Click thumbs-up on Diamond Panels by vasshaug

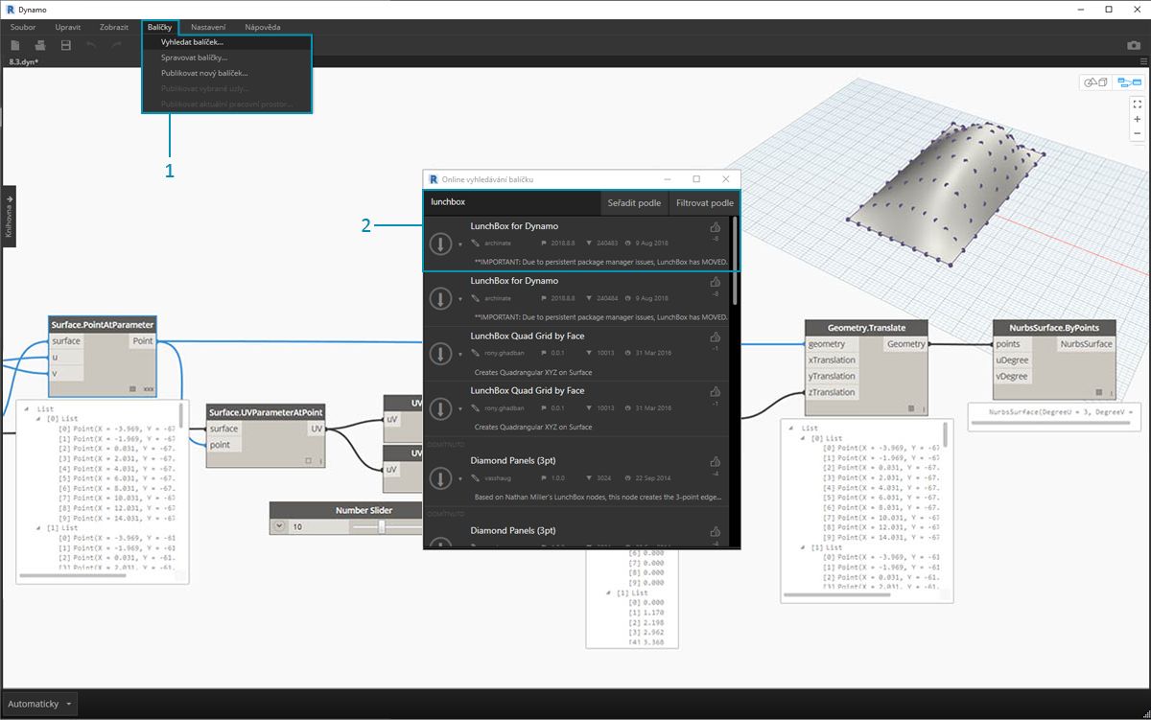715,462
